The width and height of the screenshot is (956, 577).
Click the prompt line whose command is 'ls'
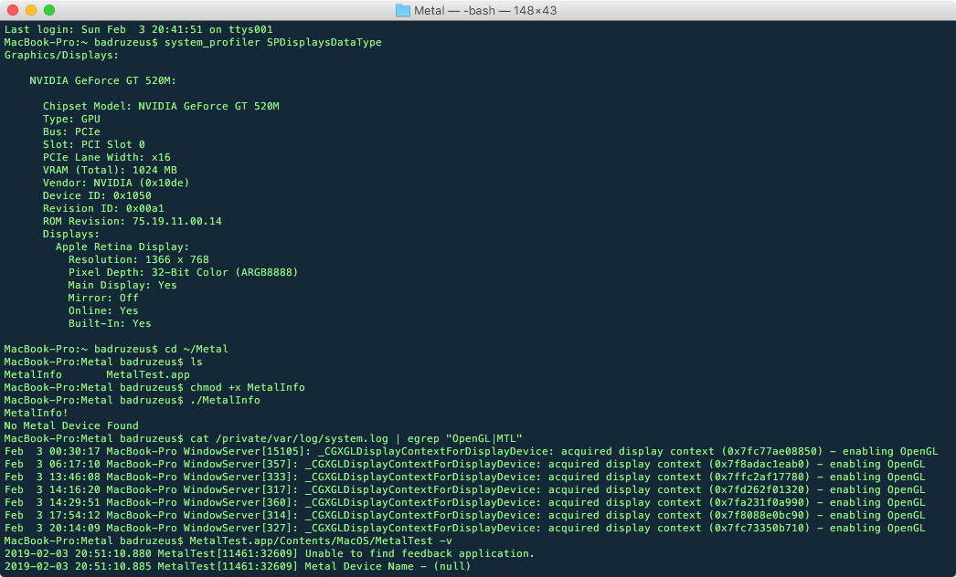click(x=103, y=362)
